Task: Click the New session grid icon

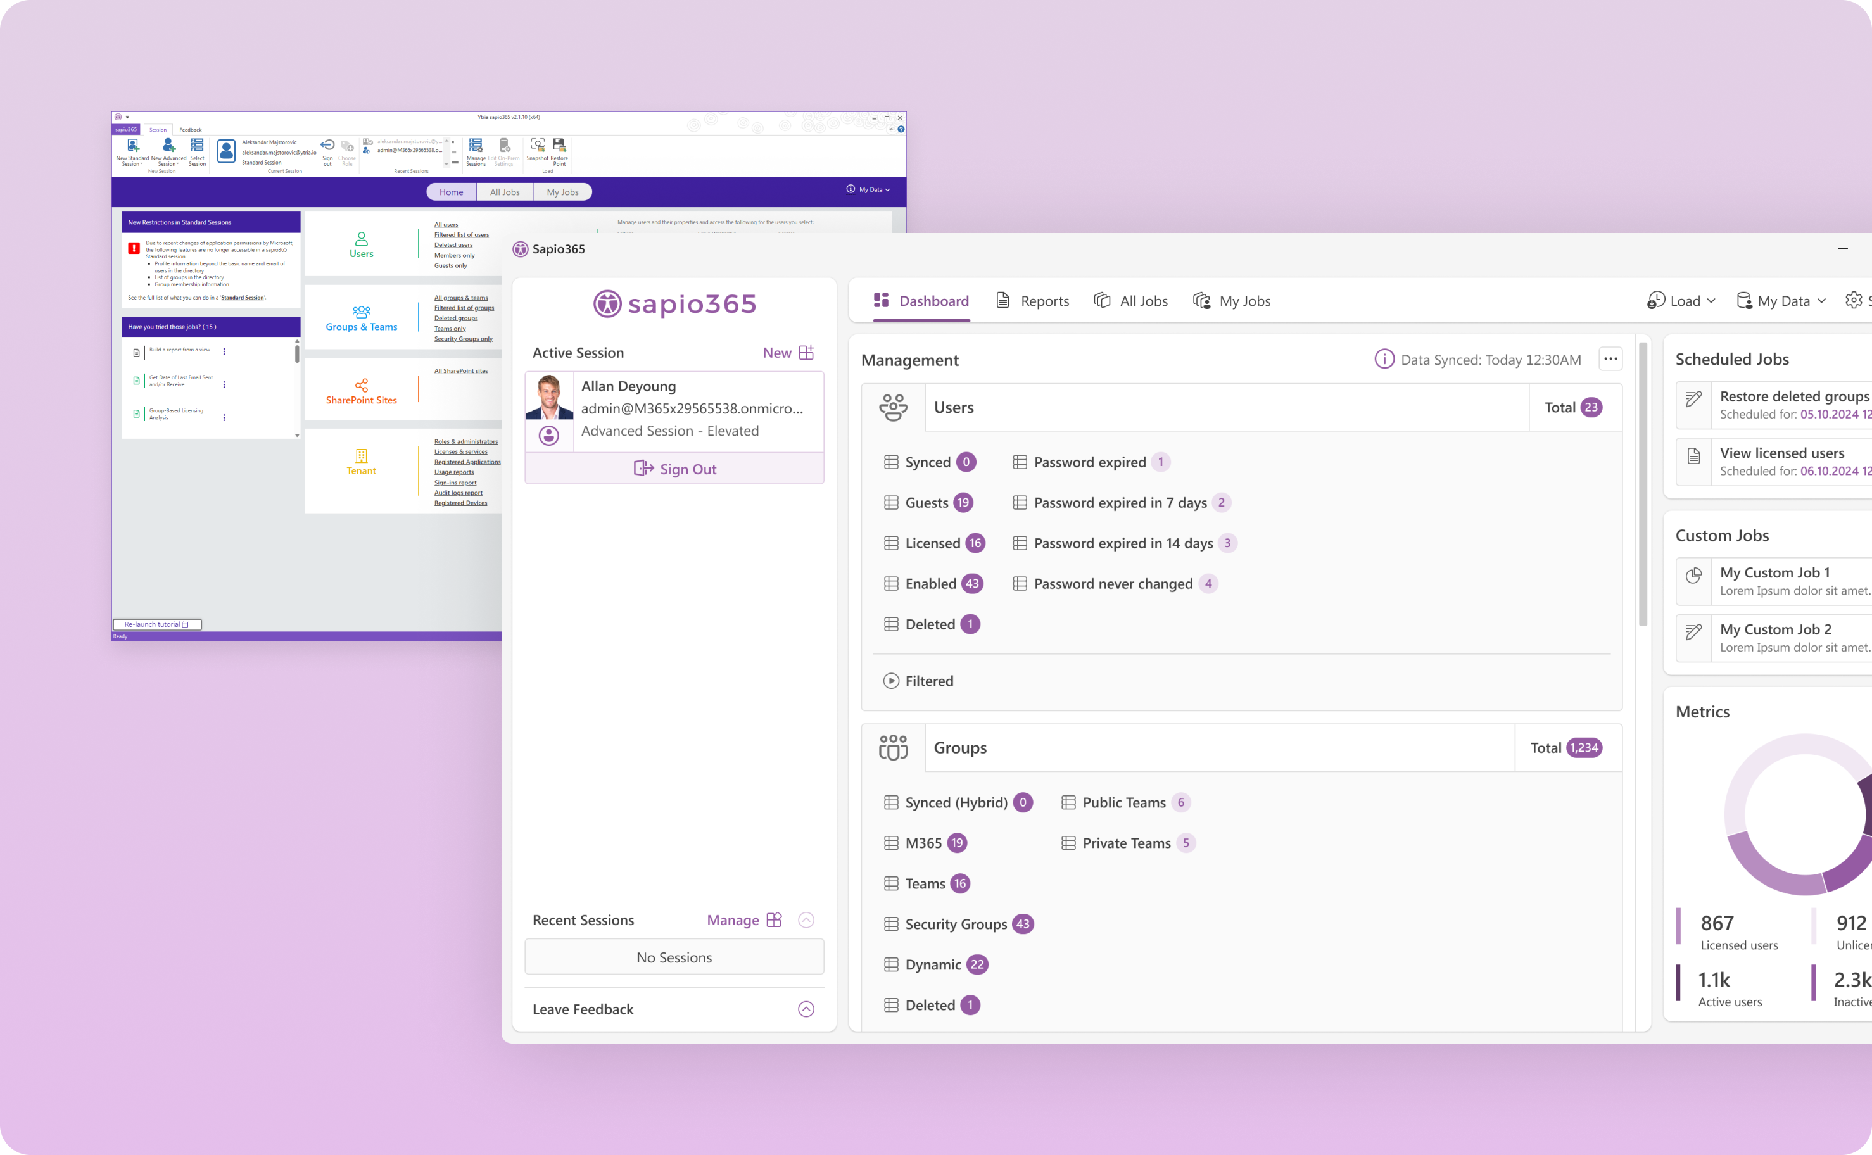Action: [x=807, y=352]
